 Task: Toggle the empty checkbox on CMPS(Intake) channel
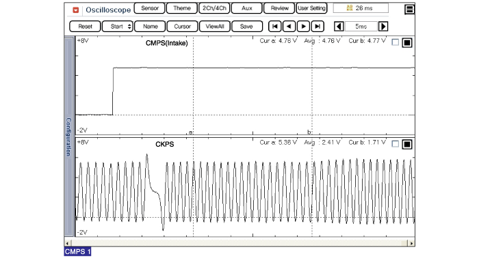pyautogui.click(x=395, y=42)
